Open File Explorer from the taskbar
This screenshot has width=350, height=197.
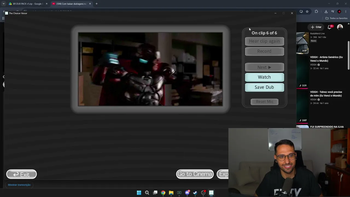pos(171,193)
